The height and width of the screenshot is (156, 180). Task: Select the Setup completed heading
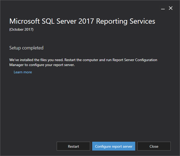(x=26, y=48)
